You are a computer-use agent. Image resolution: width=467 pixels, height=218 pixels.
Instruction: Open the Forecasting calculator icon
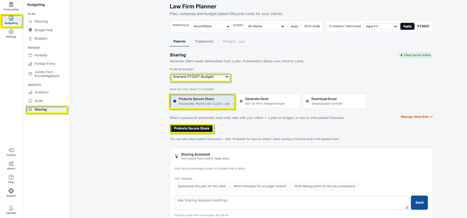coord(11,4)
